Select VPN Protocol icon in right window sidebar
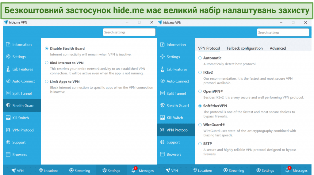Screen dimensions: 314x175 pyautogui.click(x=163, y=130)
